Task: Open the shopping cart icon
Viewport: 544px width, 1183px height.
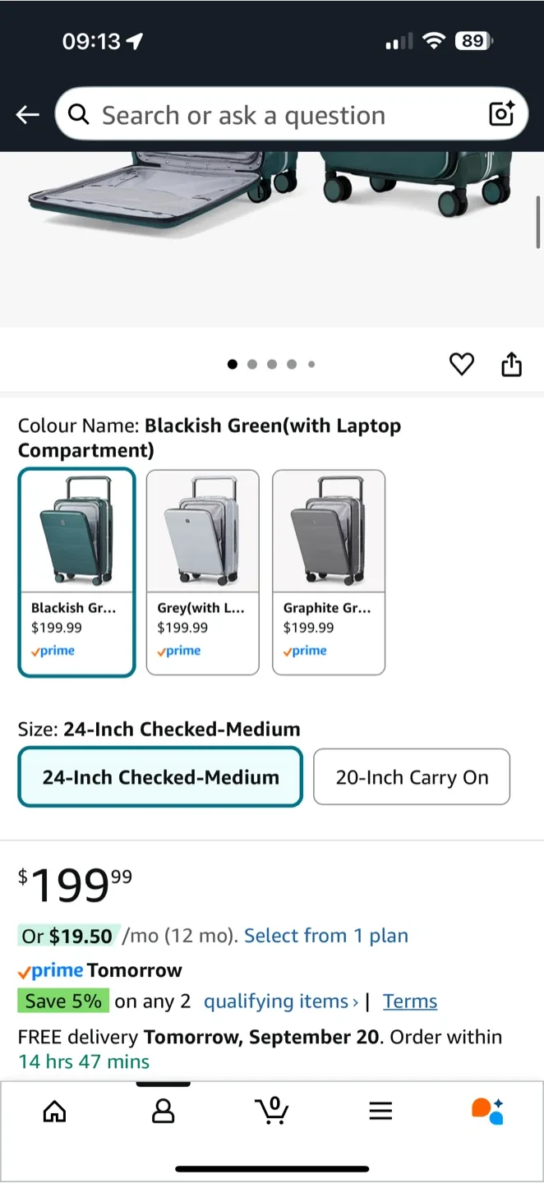Action: point(272,1111)
